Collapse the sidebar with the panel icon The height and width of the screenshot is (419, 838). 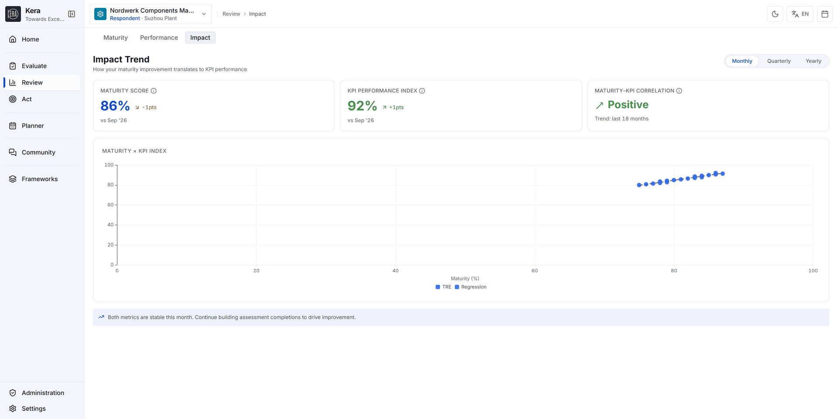pos(72,14)
